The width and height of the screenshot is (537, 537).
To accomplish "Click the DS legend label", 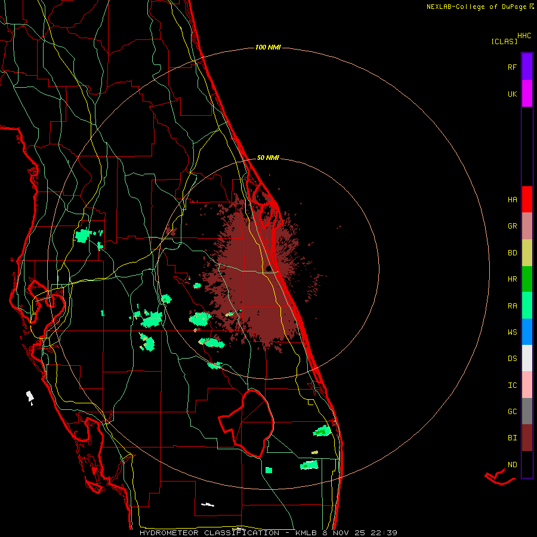I will 512,359.
